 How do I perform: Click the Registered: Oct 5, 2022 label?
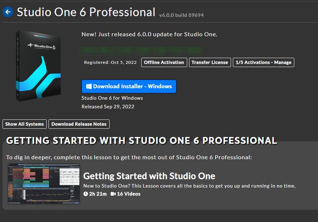pyautogui.click(x=110, y=62)
